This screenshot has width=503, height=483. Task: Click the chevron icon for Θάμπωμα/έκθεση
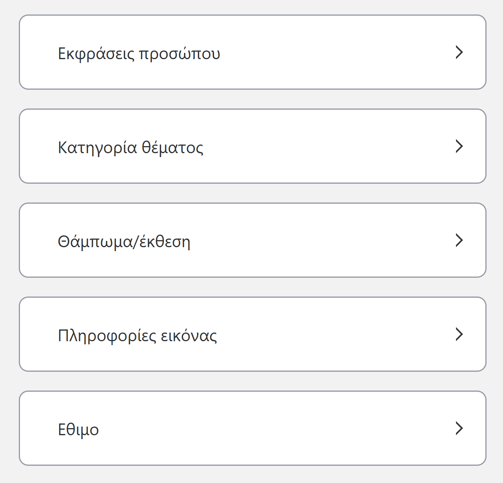pos(460,240)
